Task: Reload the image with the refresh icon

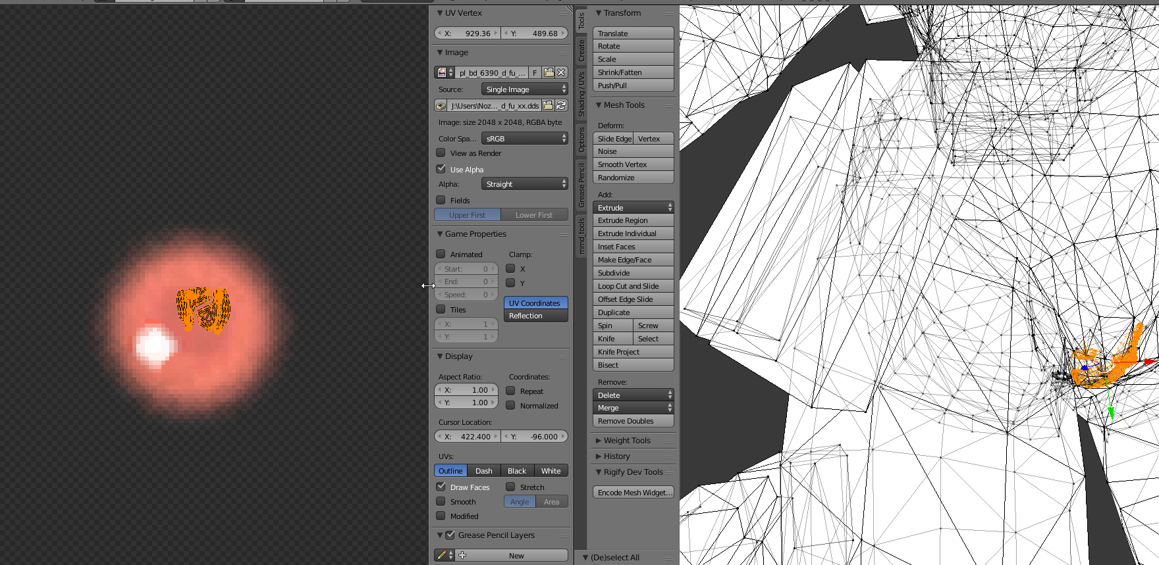Action: tap(561, 105)
